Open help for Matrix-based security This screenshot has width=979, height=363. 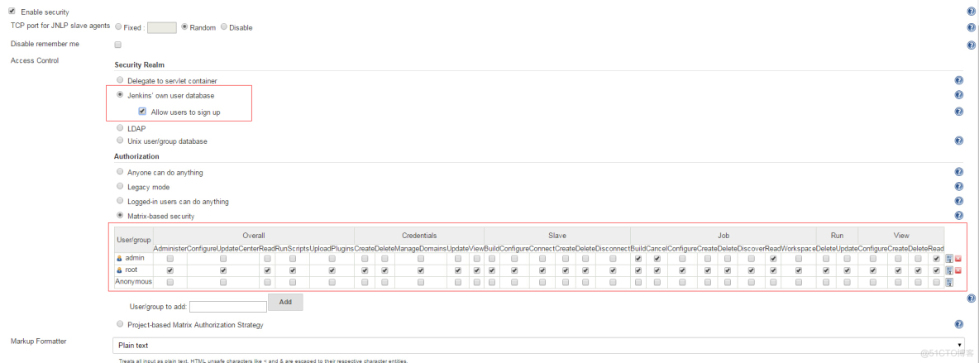coord(959,216)
